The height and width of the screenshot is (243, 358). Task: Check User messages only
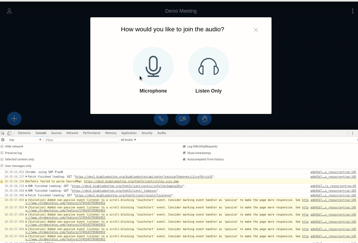click(2, 166)
